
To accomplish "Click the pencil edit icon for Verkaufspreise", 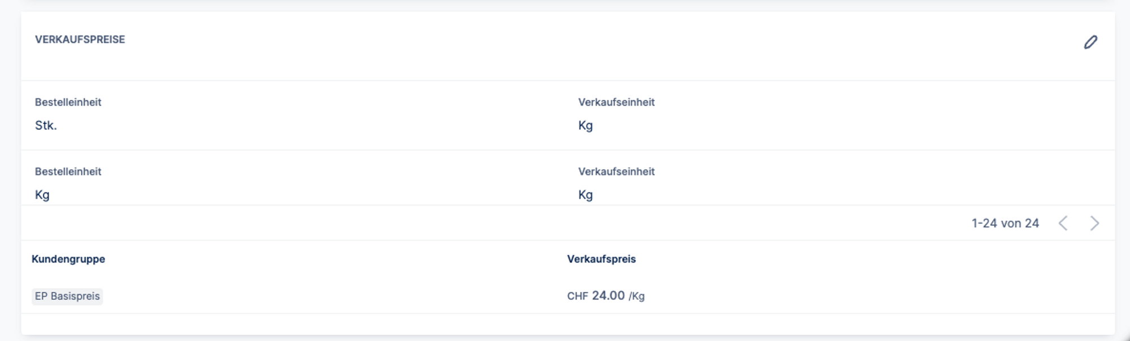I will click(1090, 42).
